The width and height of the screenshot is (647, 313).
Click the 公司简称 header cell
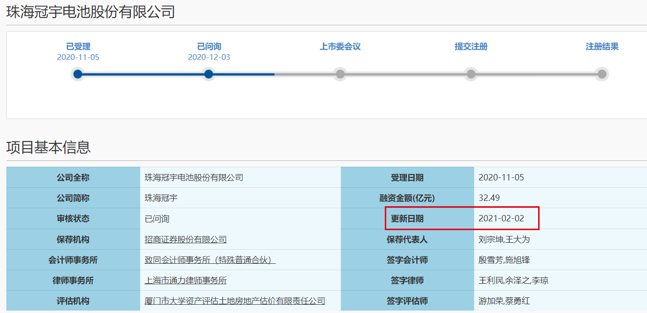73,198
